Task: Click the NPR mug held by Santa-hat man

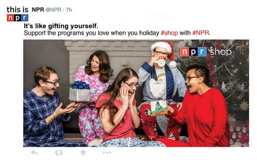Action: click(160, 61)
